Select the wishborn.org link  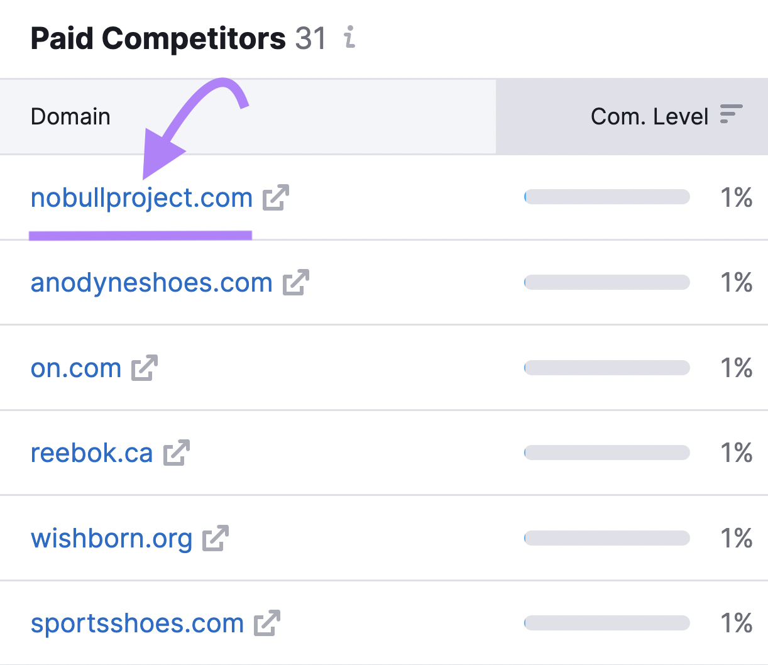click(x=111, y=538)
